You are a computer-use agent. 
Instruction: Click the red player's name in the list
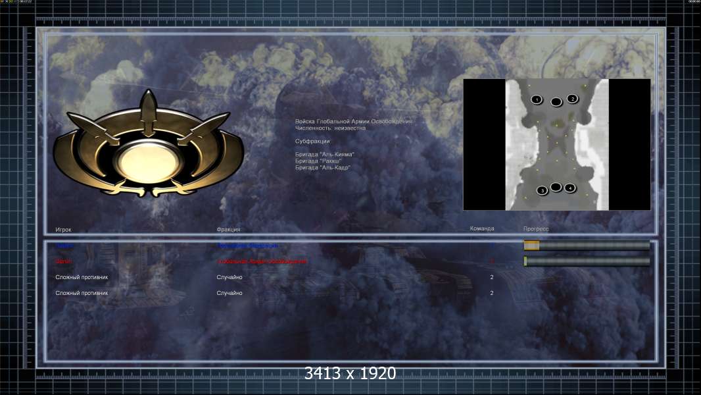point(64,261)
